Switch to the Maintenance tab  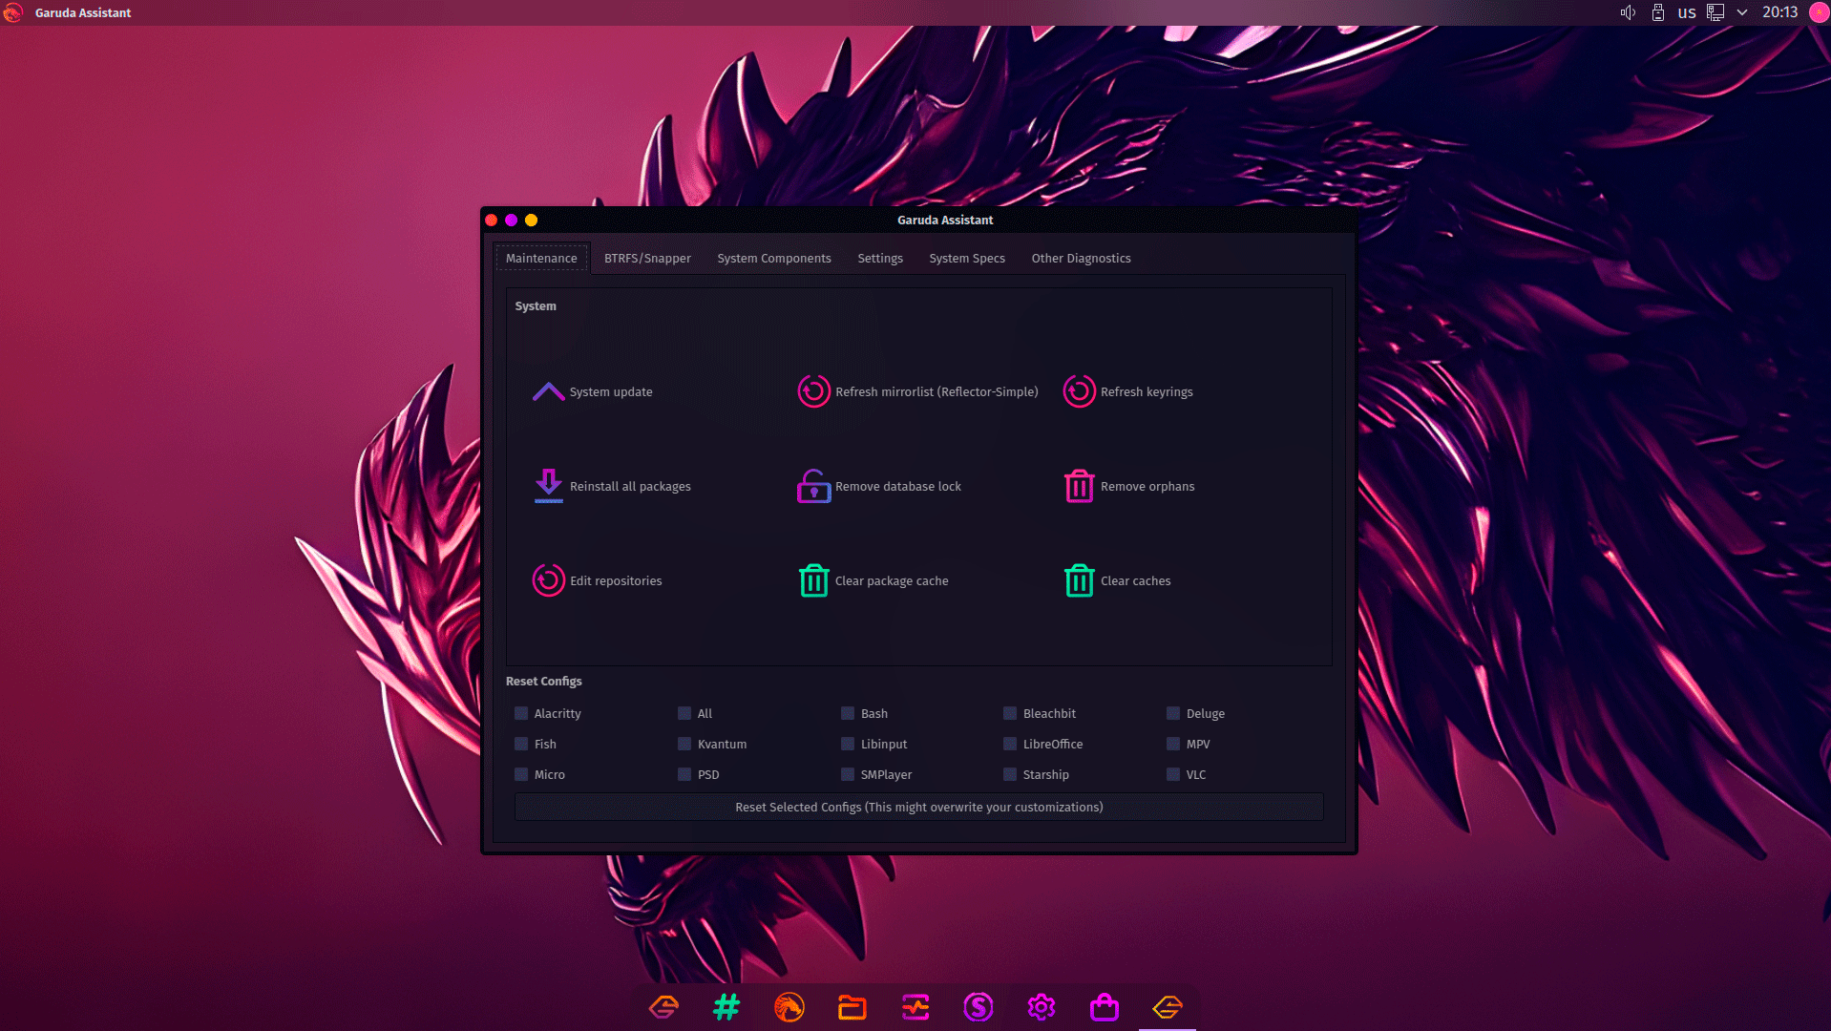click(541, 258)
